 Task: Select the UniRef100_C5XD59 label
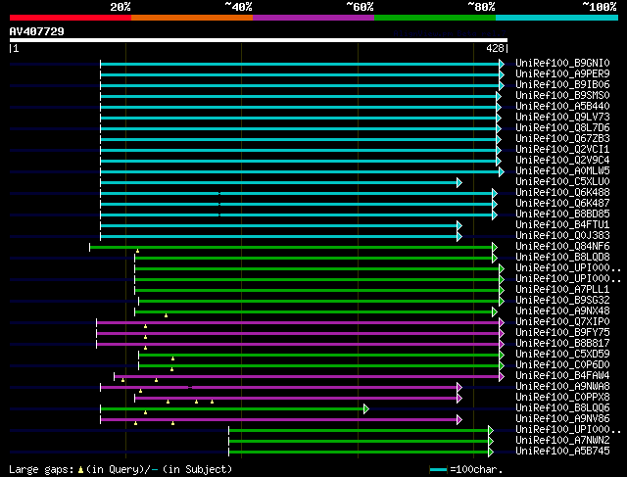562,355
